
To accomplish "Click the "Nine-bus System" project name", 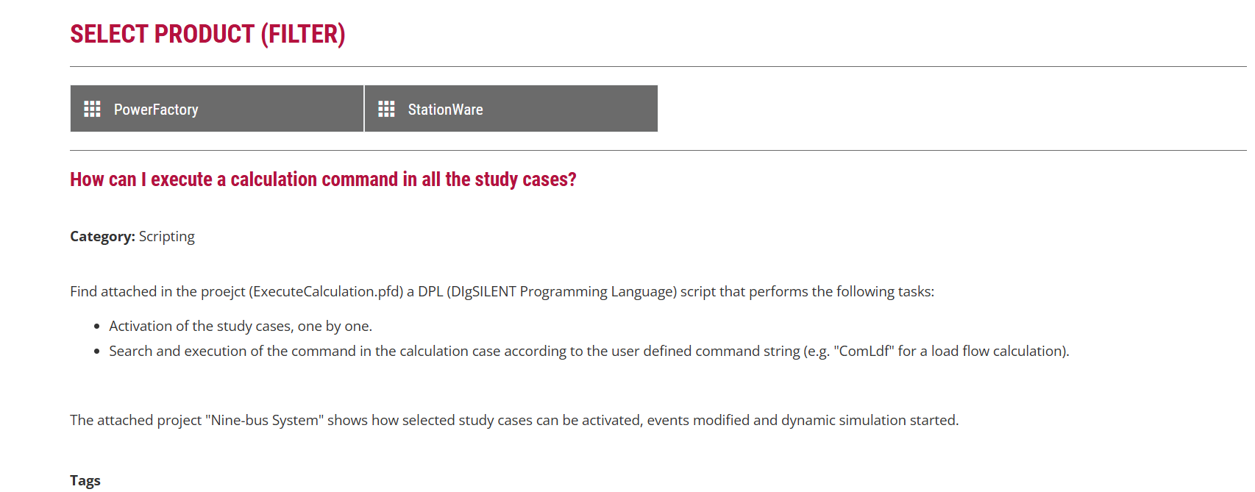I will (264, 421).
